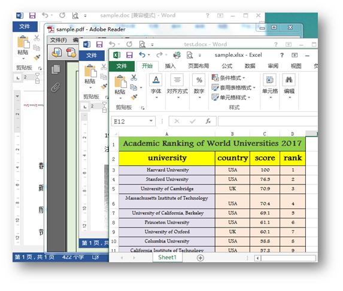This screenshot has width=343, height=291.
Task: Open print preview icon in Excel toolbar
Action: point(190,55)
